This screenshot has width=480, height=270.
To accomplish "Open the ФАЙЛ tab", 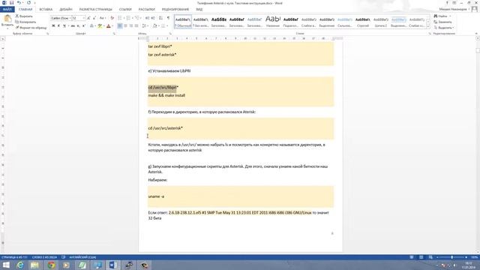I will 7,10.
